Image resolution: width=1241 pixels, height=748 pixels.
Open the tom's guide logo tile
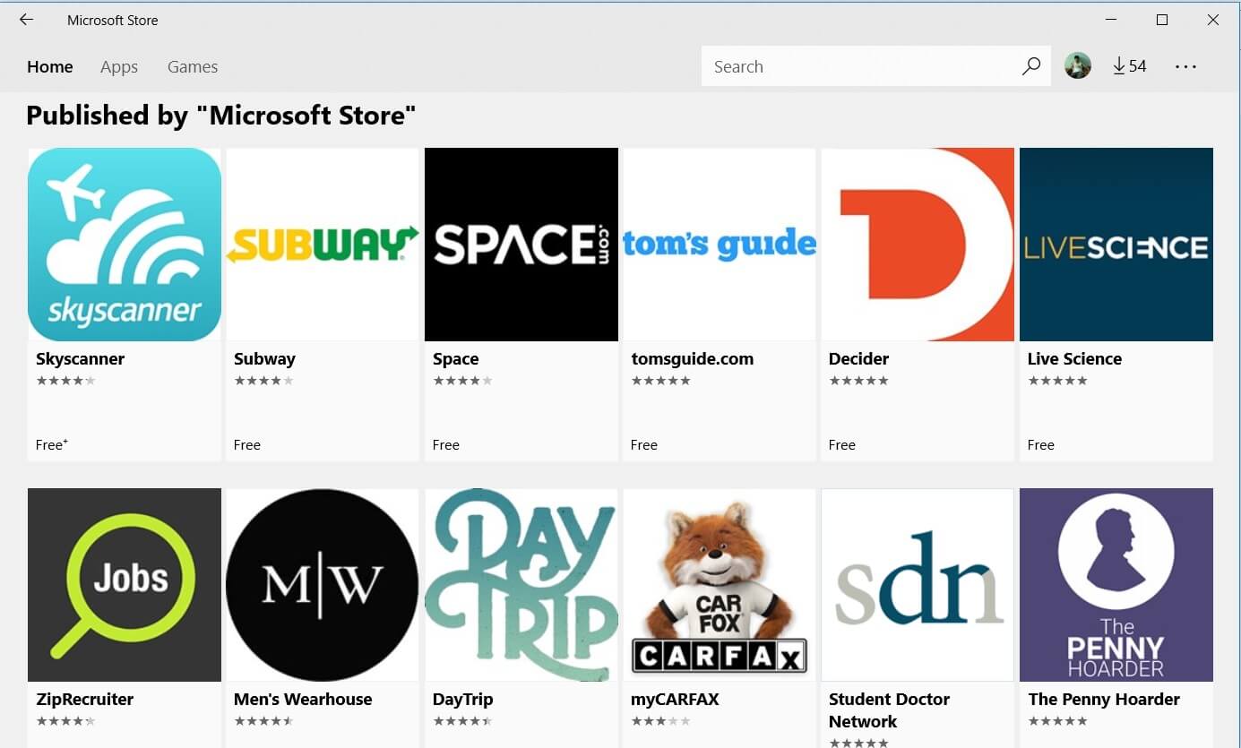(x=720, y=245)
